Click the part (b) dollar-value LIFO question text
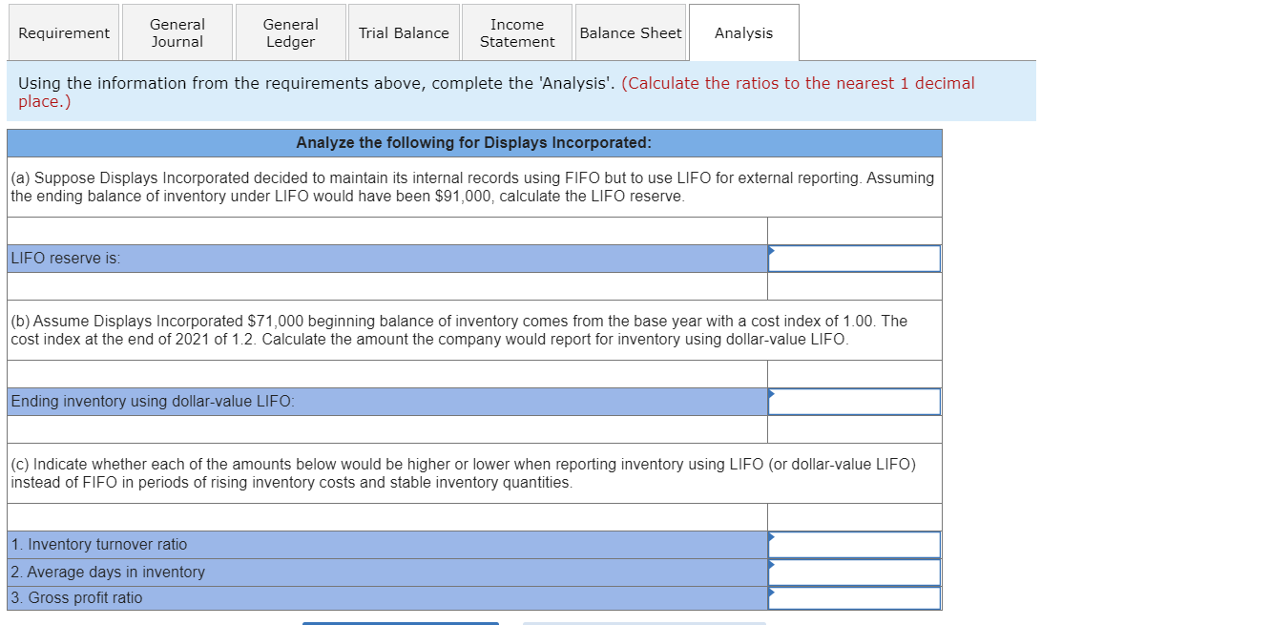This screenshot has height=625, width=1270. 459,330
